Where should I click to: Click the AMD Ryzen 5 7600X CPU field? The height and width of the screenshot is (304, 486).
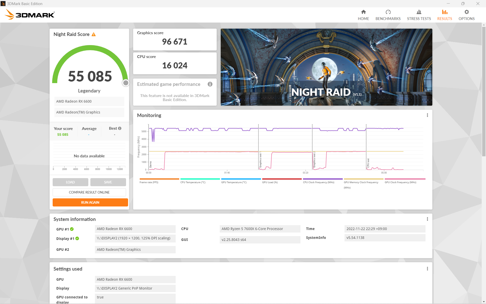point(260,229)
